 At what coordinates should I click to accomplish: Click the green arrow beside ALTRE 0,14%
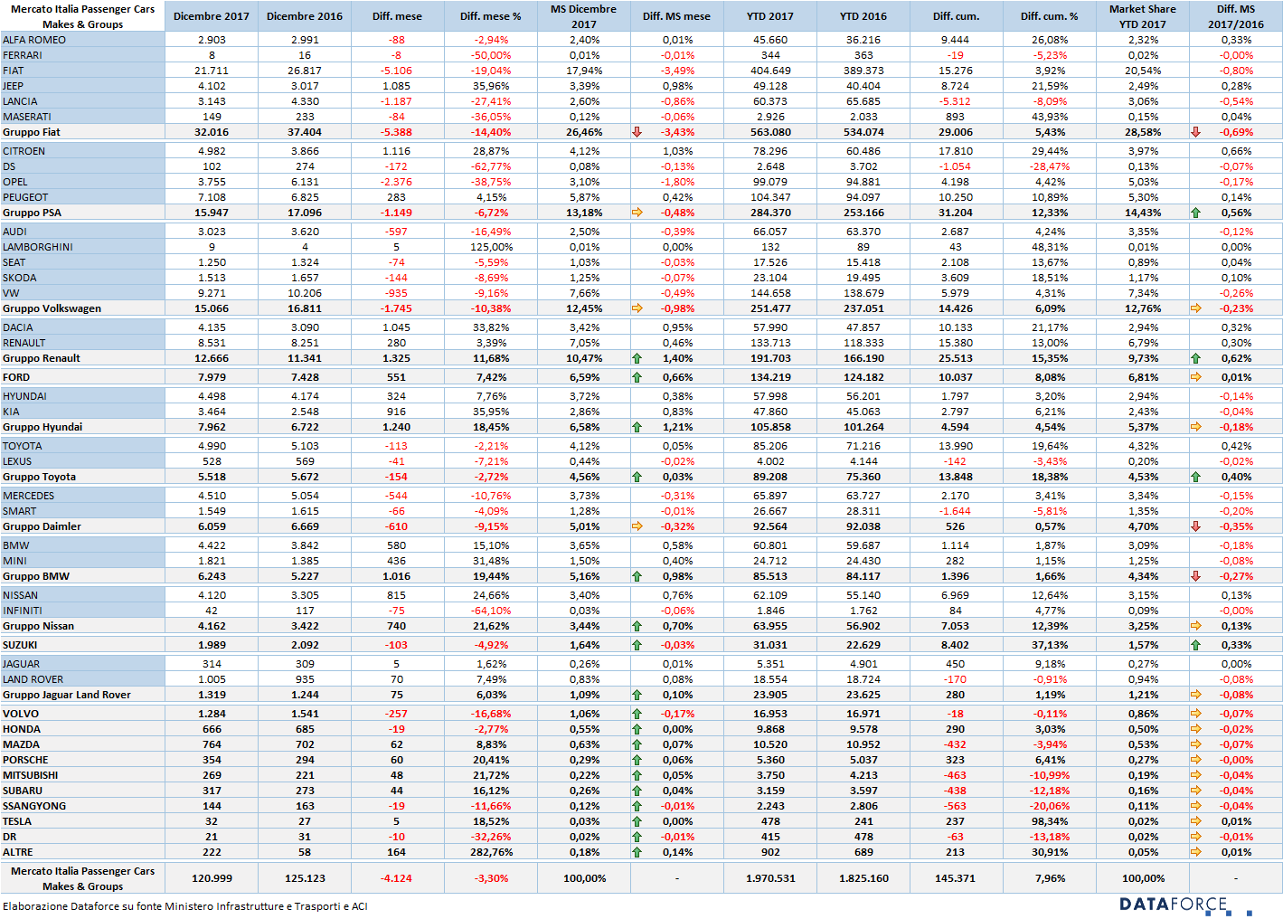[x=637, y=852]
